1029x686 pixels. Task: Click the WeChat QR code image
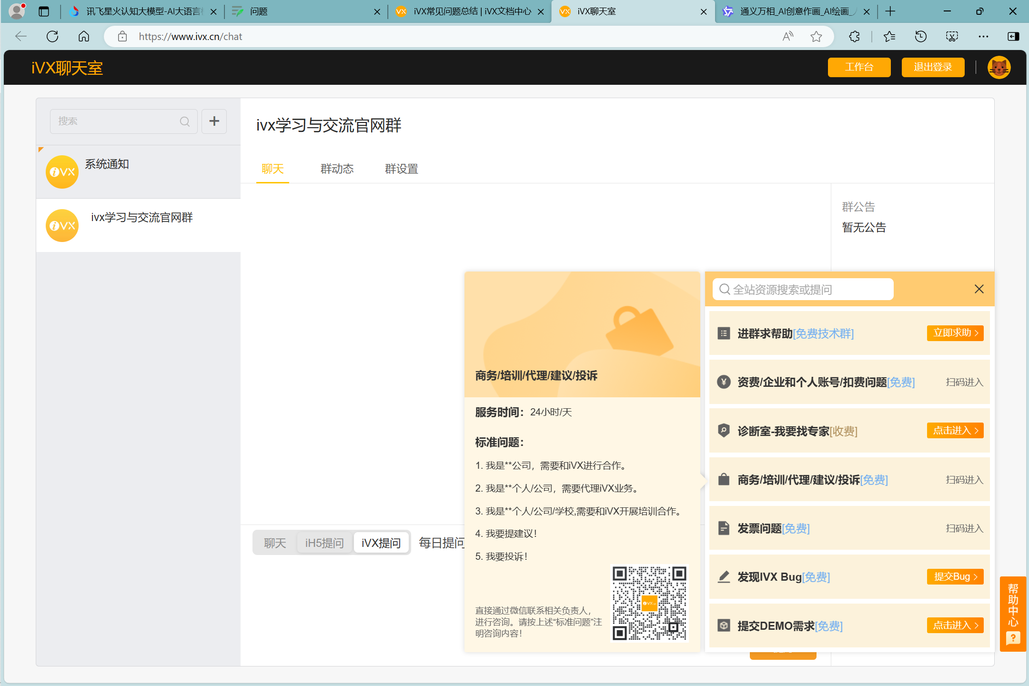[649, 603]
